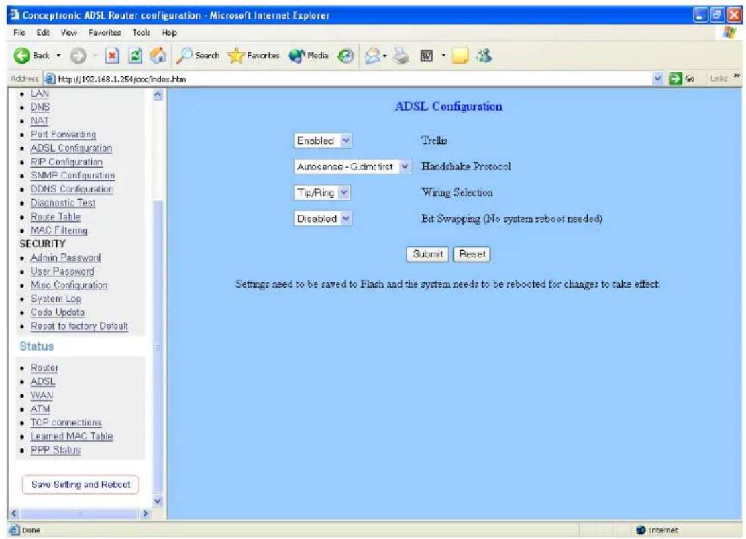Screen dimensions: 746x539
Task: Open the Favorites star button
Action: coord(254,56)
